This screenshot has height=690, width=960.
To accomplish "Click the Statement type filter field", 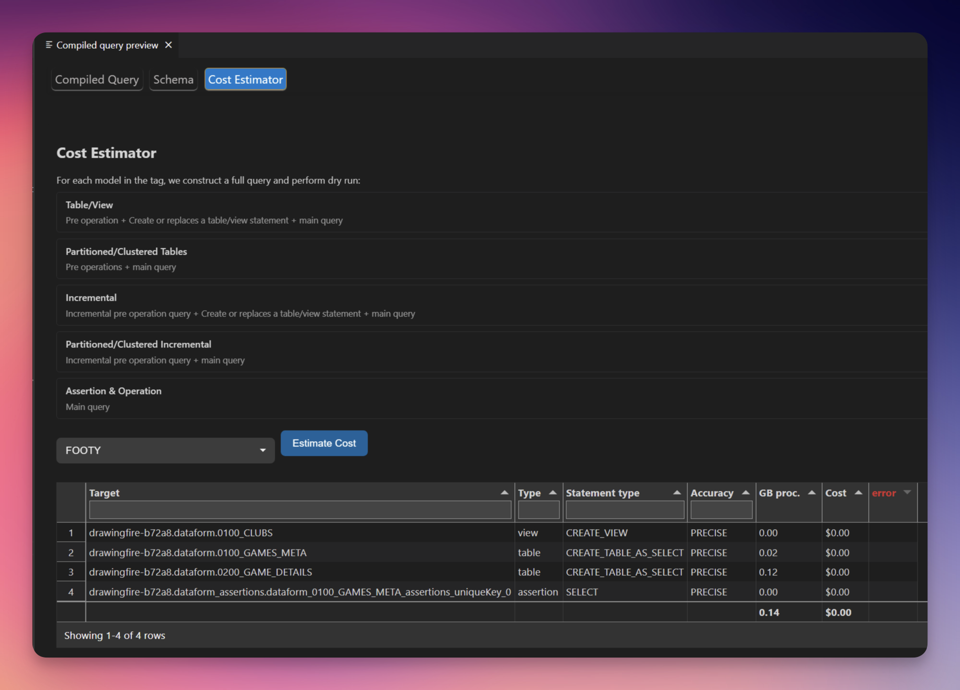I will point(624,509).
